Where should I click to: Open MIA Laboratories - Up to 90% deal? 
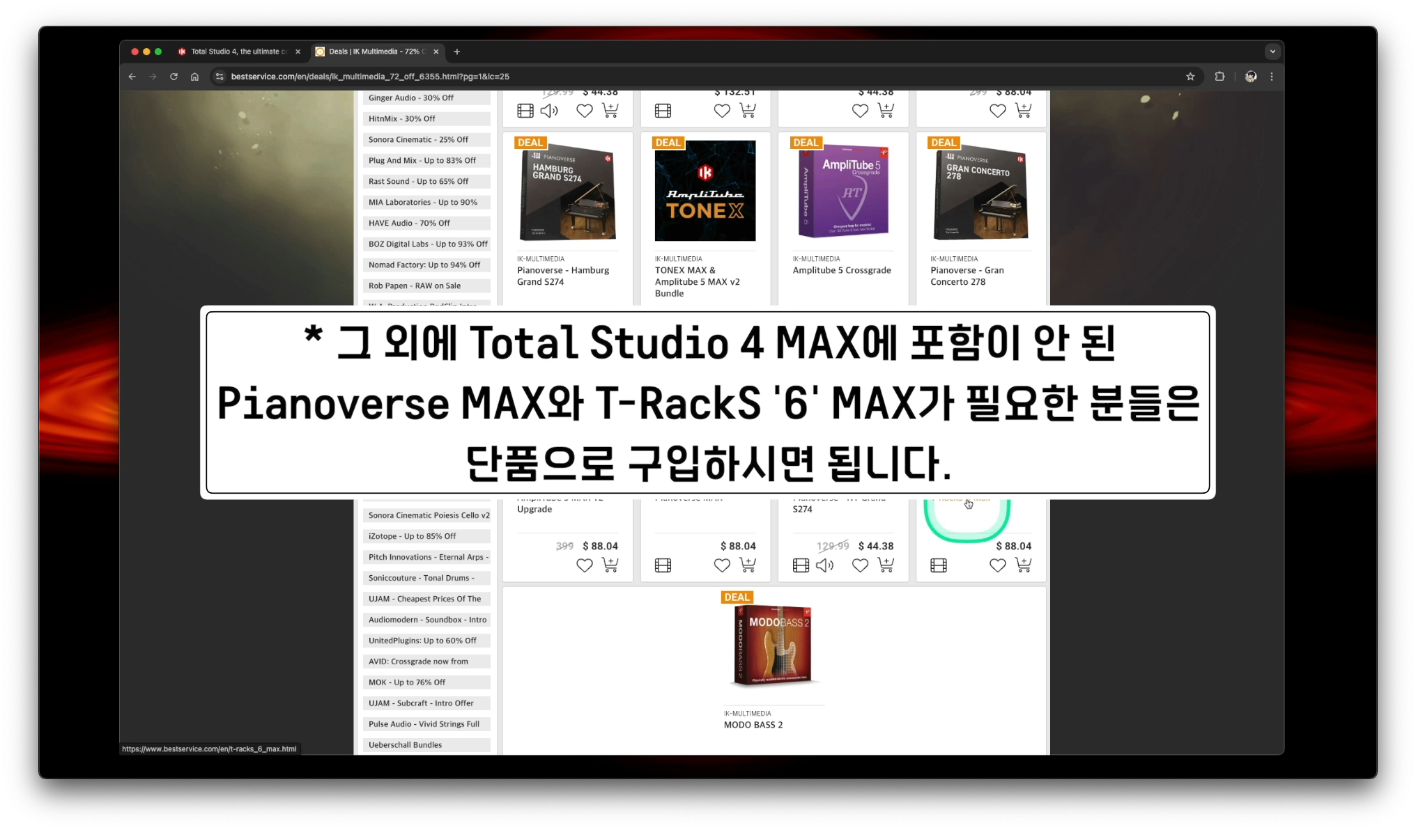pos(426,203)
